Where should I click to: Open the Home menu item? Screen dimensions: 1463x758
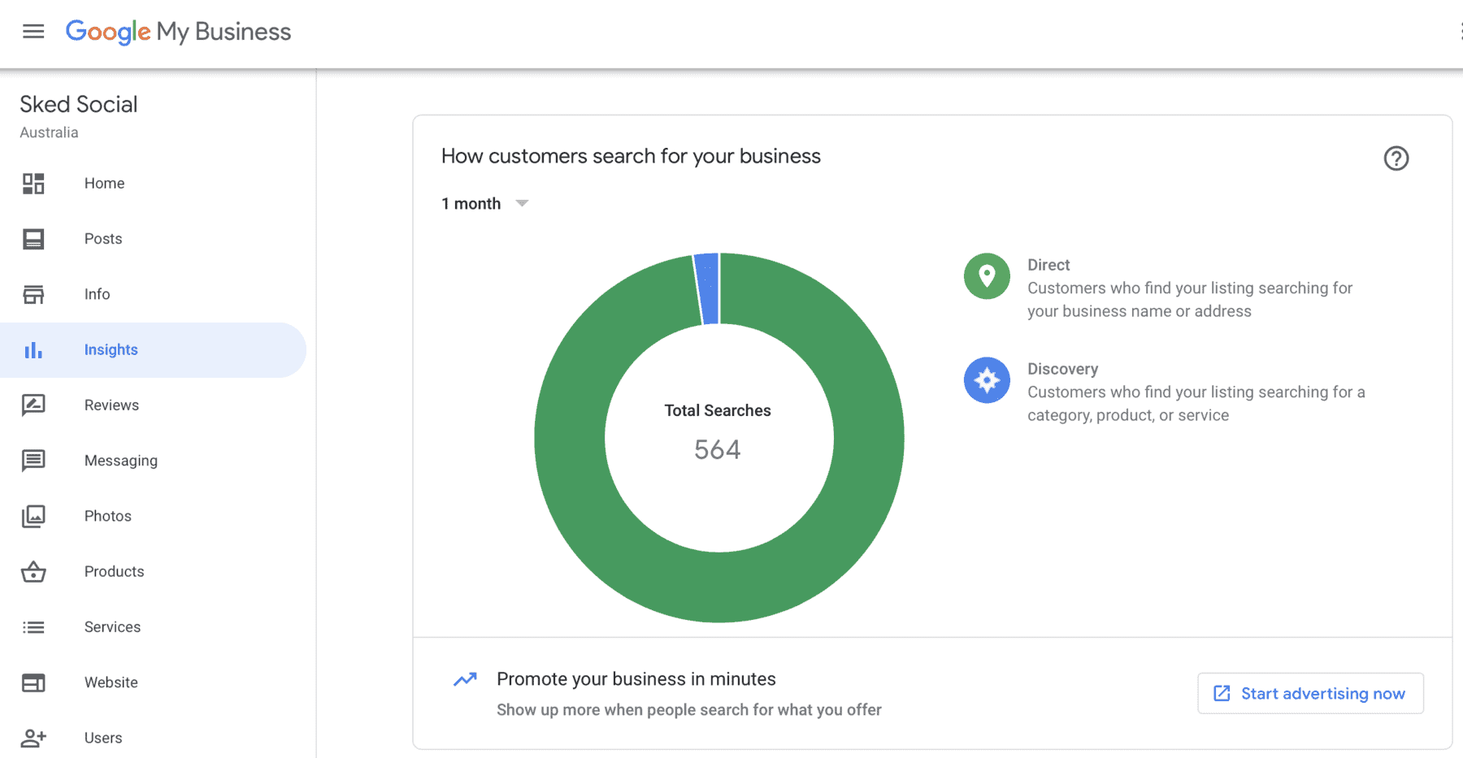[104, 184]
